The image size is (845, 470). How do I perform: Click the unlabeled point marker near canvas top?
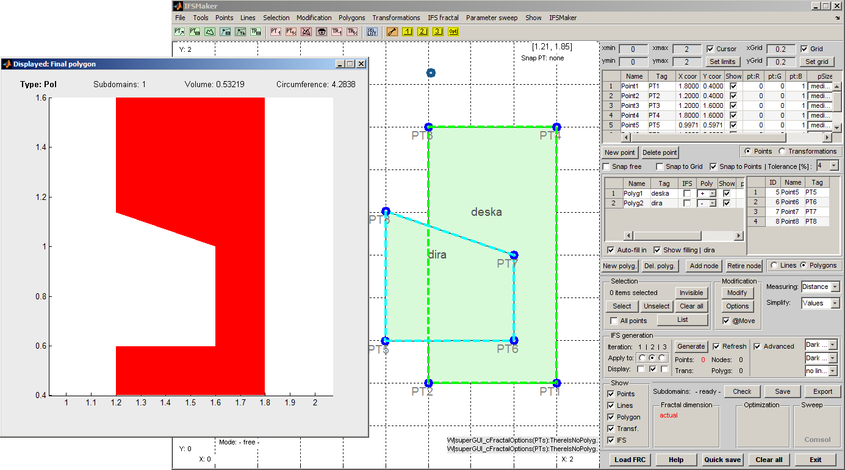431,73
